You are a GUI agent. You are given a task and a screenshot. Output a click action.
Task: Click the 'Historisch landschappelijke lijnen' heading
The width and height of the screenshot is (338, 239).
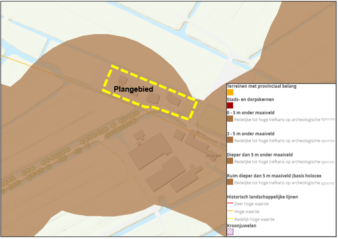pyautogui.click(x=262, y=197)
